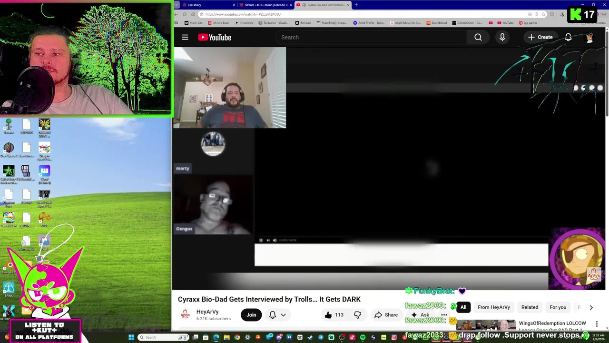Select the Call of Duty 4 desktop icon
Screen dimensions: 609x343
coord(9,174)
